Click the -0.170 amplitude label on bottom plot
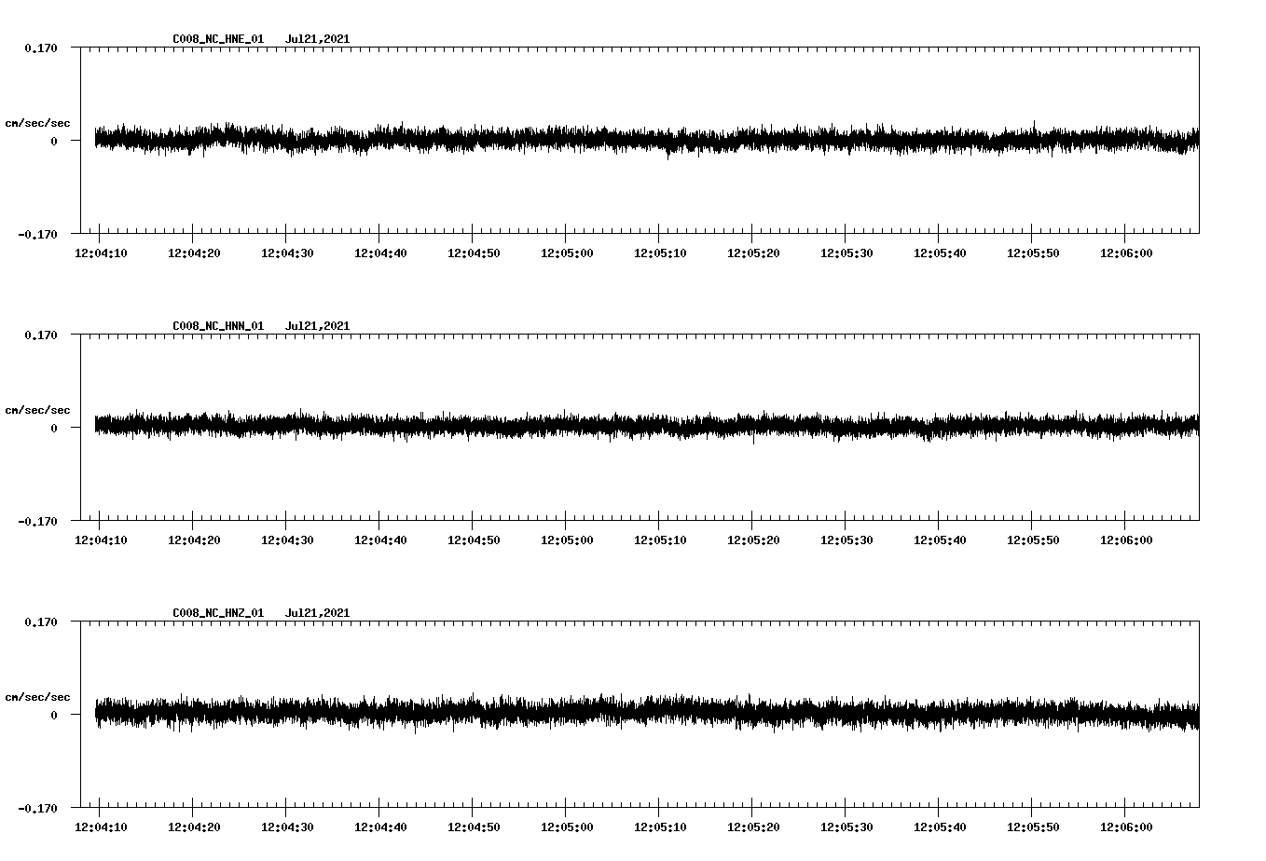 37,809
